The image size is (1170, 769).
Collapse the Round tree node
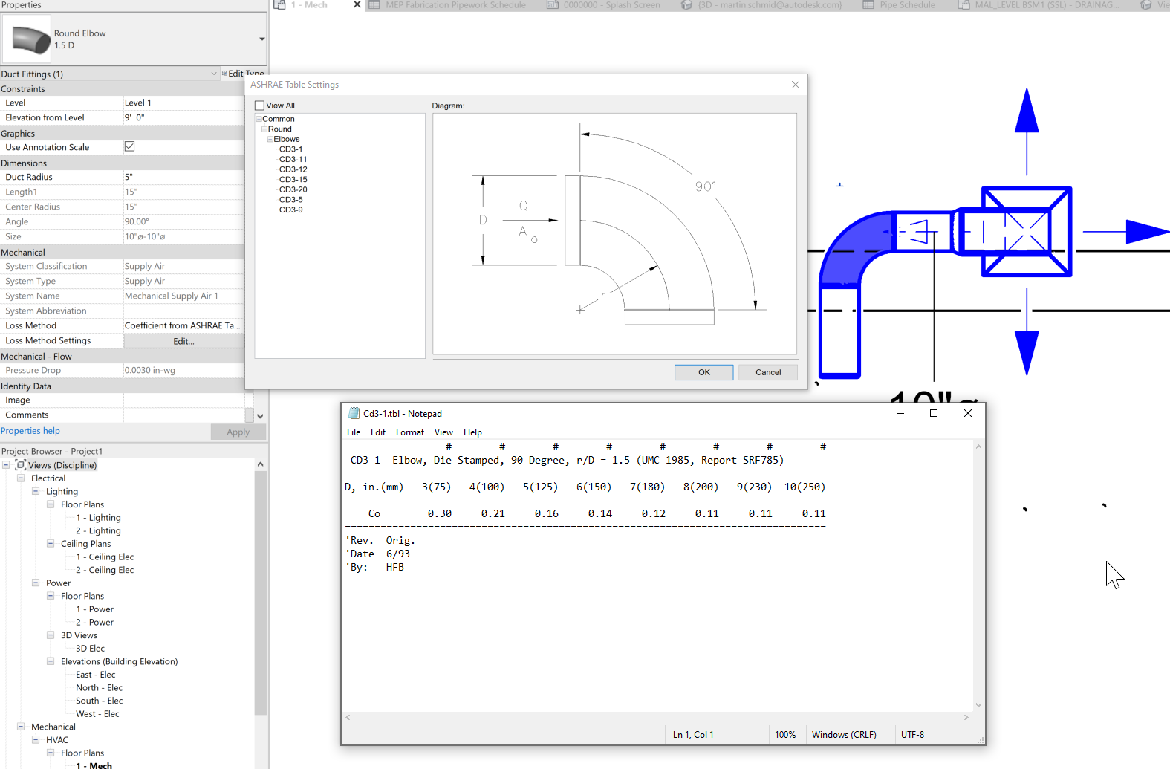[264, 129]
